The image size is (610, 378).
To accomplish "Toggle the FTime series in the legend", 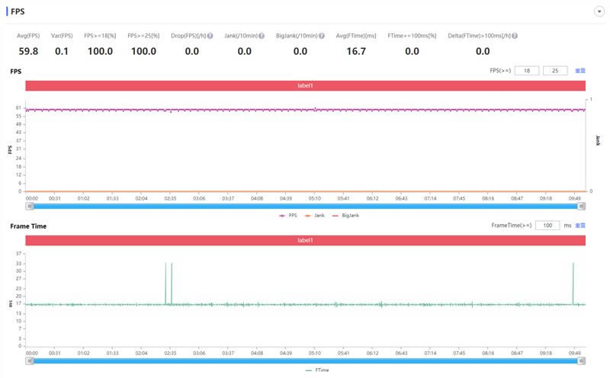I will click(x=317, y=370).
